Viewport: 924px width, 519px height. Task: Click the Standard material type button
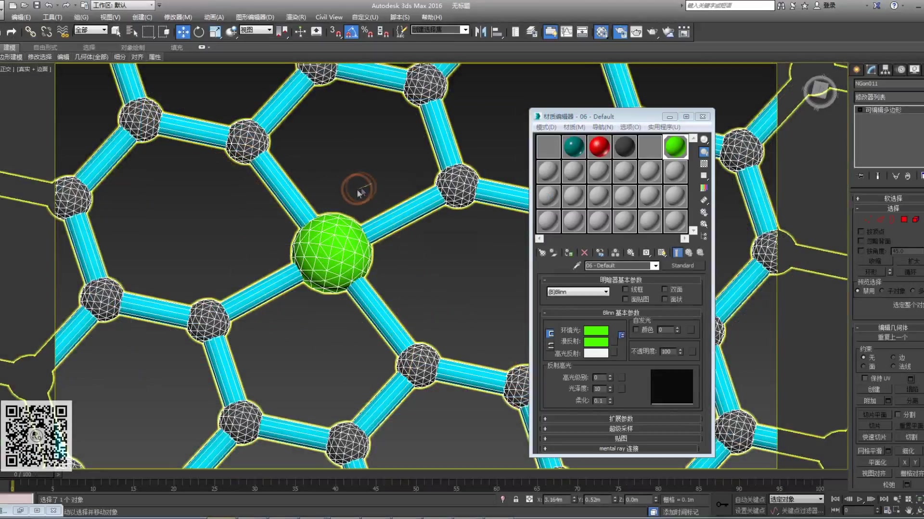click(x=682, y=266)
